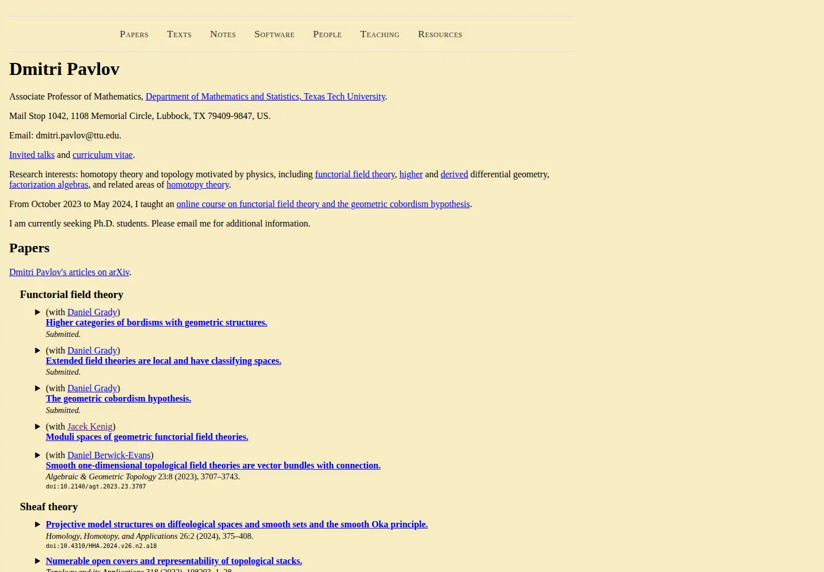
Task: Click the 'derived' differential geometry link
Action: (x=454, y=174)
